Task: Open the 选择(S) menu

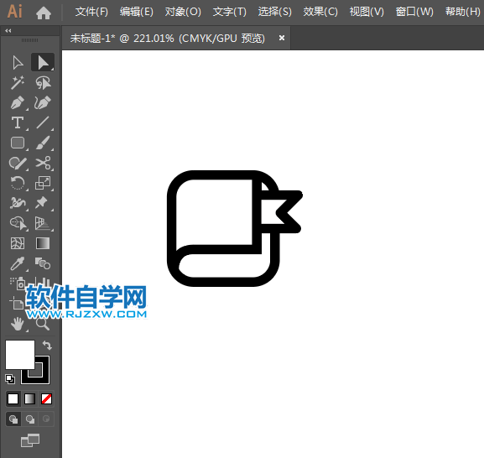Action: click(274, 12)
